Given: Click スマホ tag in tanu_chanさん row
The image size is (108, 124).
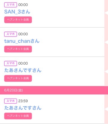Looking at the screenshot, I should (x=10, y=34).
